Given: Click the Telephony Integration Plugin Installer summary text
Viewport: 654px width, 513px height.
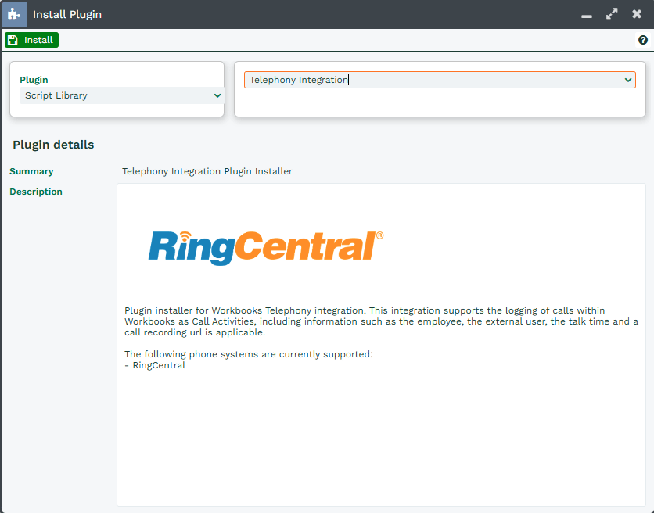Looking at the screenshot, I should pyautogui.click(x=207, y=171).
